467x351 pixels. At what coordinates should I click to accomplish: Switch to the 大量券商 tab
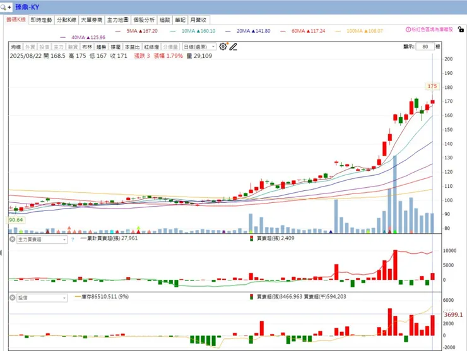pyautogui.click(x=92, y=20)
